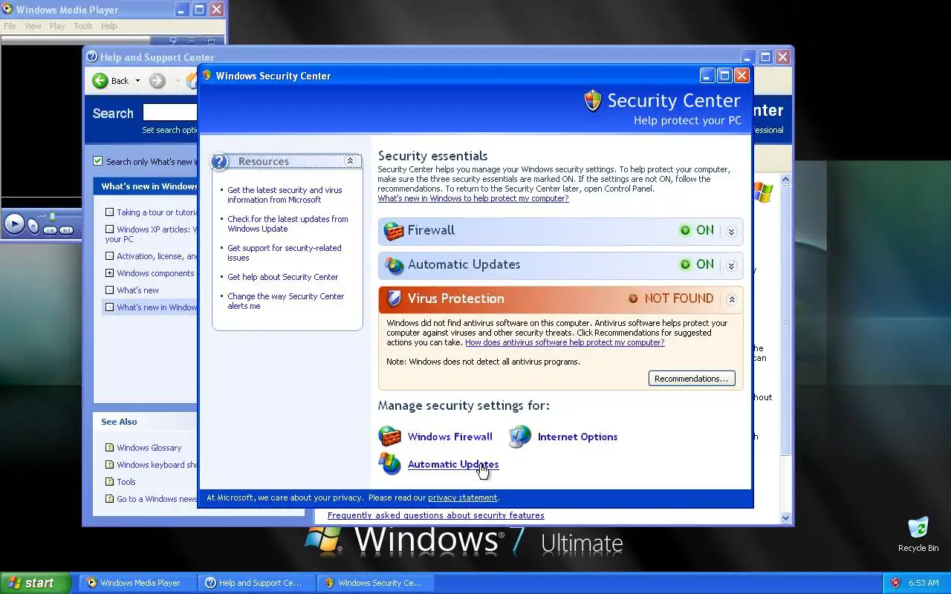Open the privacy statement link
Screen dimensions: 951x594
click(463, 497)
